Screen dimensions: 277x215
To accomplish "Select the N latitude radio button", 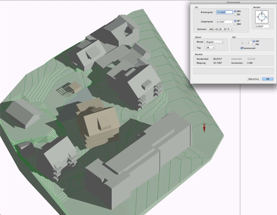I will click(x=235, y=11).
